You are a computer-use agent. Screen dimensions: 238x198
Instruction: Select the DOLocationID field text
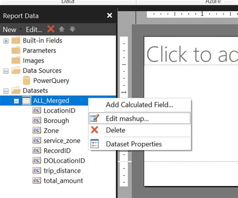(64, 161)
